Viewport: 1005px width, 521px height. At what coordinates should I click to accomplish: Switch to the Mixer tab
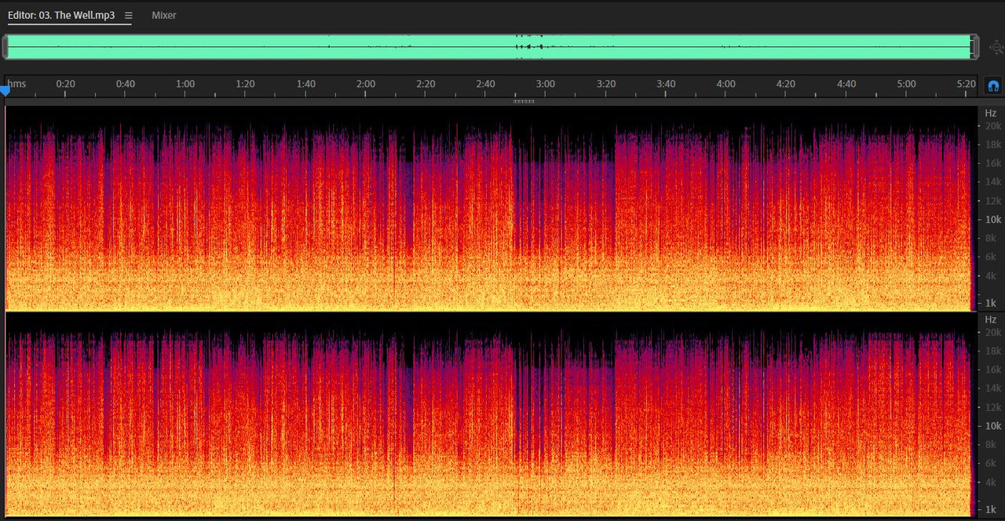point(164,15)
